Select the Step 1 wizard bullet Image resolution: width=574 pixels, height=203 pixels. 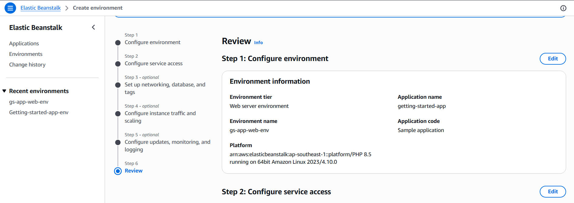pos(118,43)
